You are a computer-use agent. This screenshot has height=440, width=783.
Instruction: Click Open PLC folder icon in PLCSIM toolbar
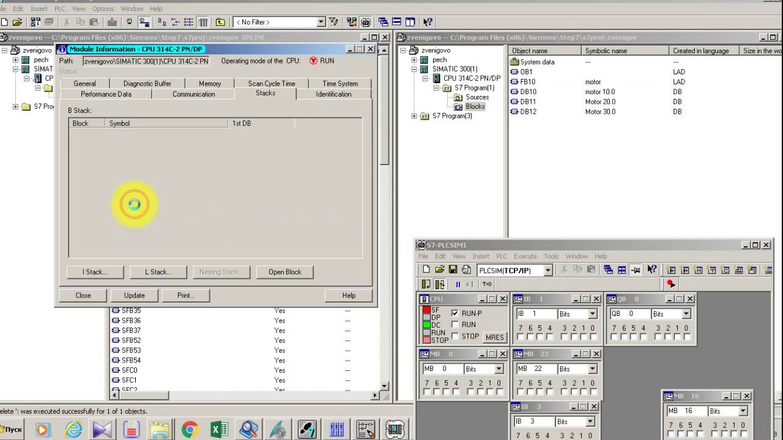click(439, 269)
